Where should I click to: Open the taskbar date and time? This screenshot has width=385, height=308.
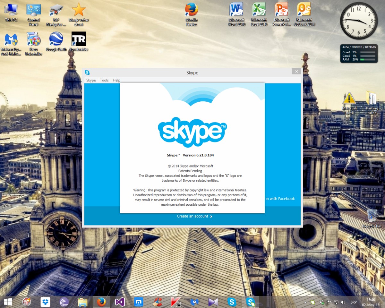371,302
